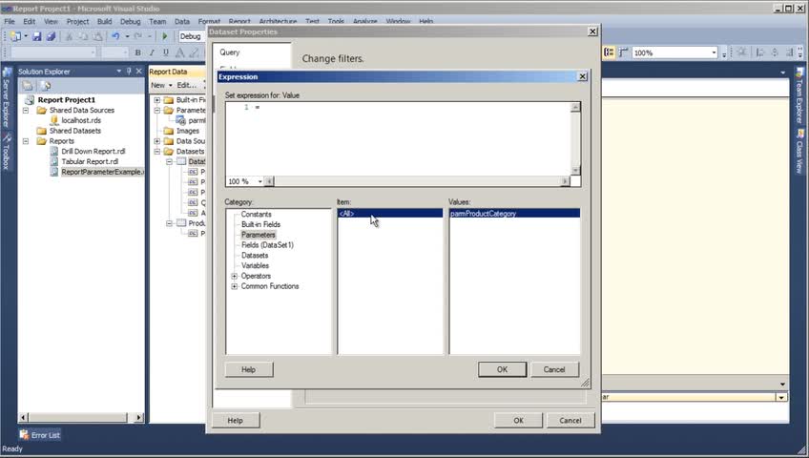The width and height of the screenshot is (809, 458).
Task: Click the Save icon in the toolbar
Action: (x=36, y=36)
